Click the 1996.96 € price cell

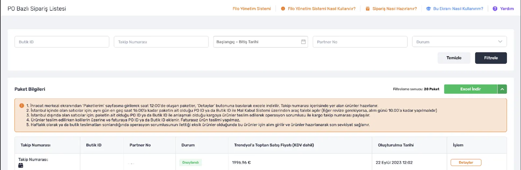(241, 163)
